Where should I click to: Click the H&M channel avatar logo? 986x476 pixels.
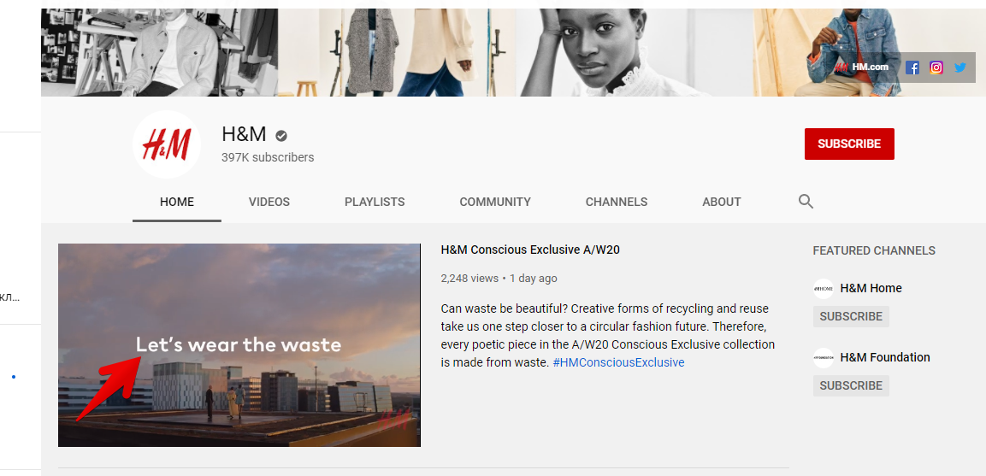point(167,144)
